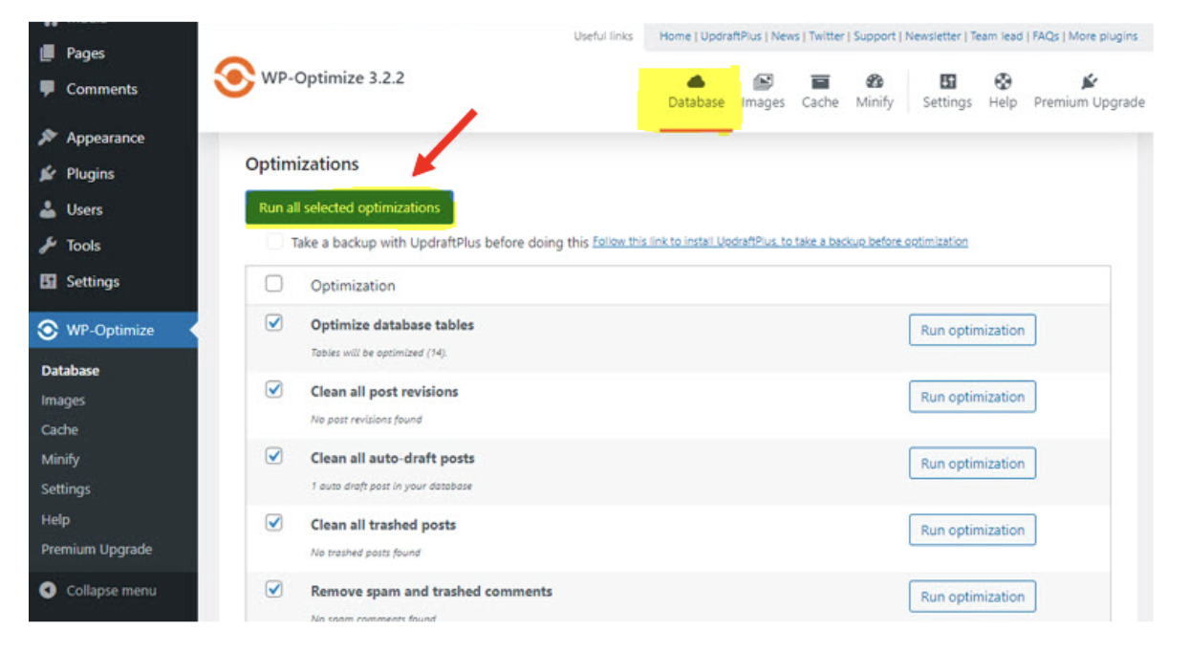The height and width of the screenshot is (652, 1189).
Task: Open the Newsletter useful link
Action: [x=933, y=36]
